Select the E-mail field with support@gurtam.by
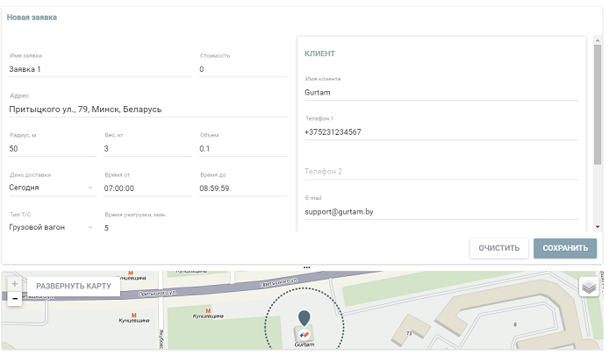The image size is (609, 355). (441, 211)
